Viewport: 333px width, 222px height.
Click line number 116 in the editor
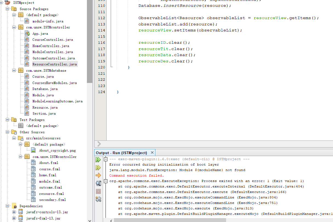click(x=102, y=42)
